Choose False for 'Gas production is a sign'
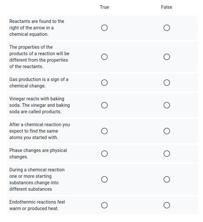 (x=167, y=83)
